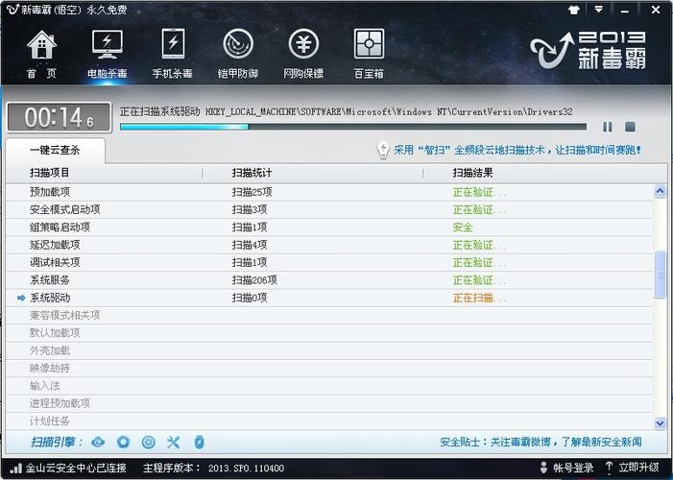Click 帐号登录 account login
This screenshot has width=673, height=480.
pos(572,468)
